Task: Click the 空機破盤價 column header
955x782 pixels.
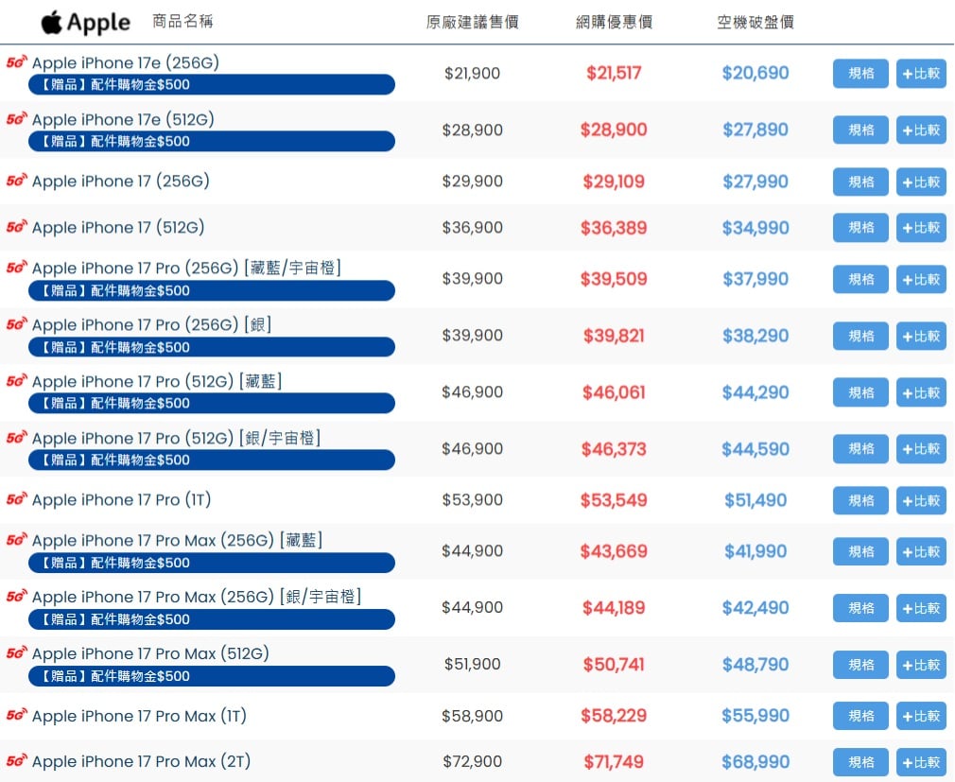Action: pyautogui.click(x=755, y=22)
